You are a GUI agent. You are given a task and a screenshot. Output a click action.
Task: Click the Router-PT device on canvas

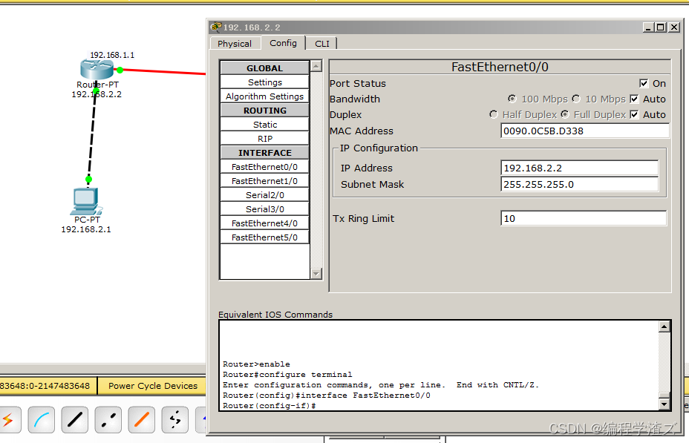[94, 70]
